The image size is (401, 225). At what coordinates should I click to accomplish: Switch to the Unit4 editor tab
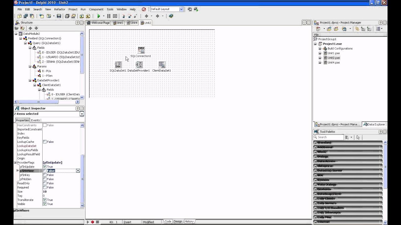132,23
